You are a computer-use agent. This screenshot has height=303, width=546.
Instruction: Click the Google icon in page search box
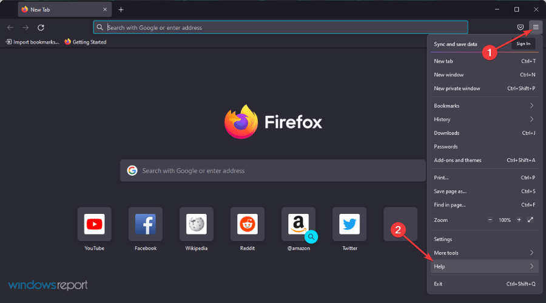pos(132,170)
